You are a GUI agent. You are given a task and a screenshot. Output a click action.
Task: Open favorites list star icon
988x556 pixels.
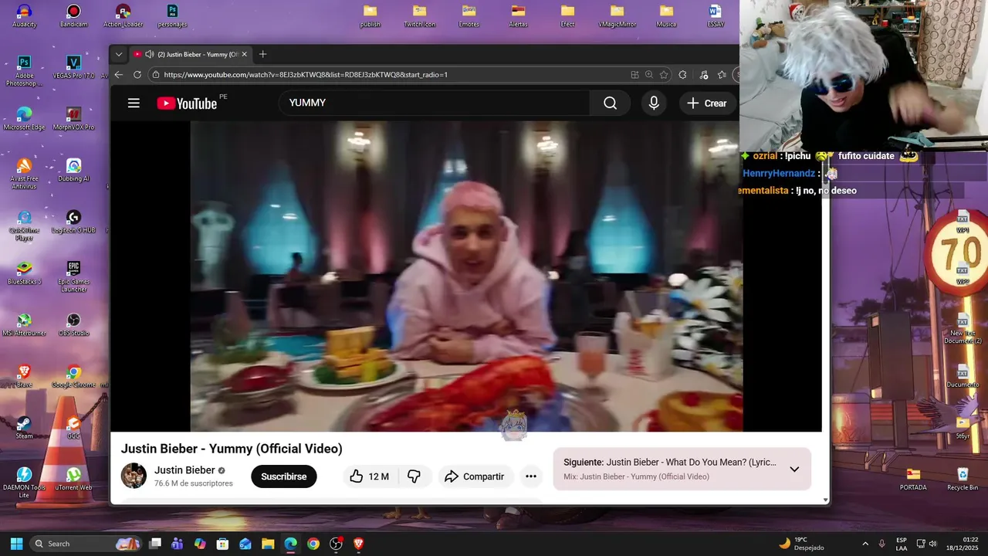pos(722,75)
